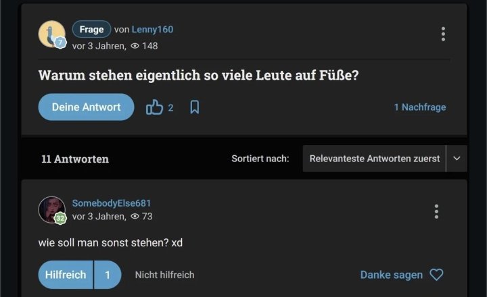Open the 1 Nachfrage link
This screenshot has height=297, width=487.
point(420,107)
